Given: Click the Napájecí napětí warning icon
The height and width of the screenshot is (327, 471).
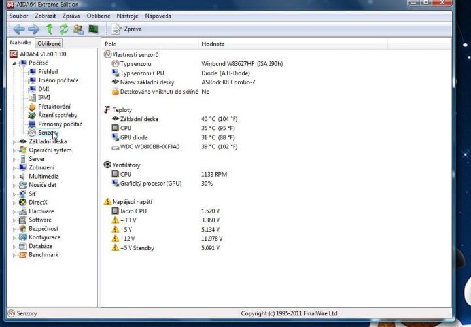Looking at the screenshot, I should point(107,201).
